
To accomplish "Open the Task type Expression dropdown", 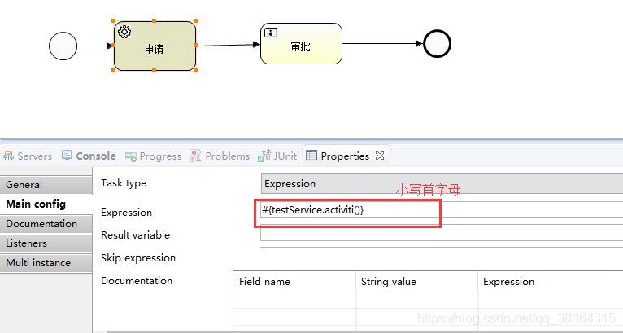I will pos(442,184).
